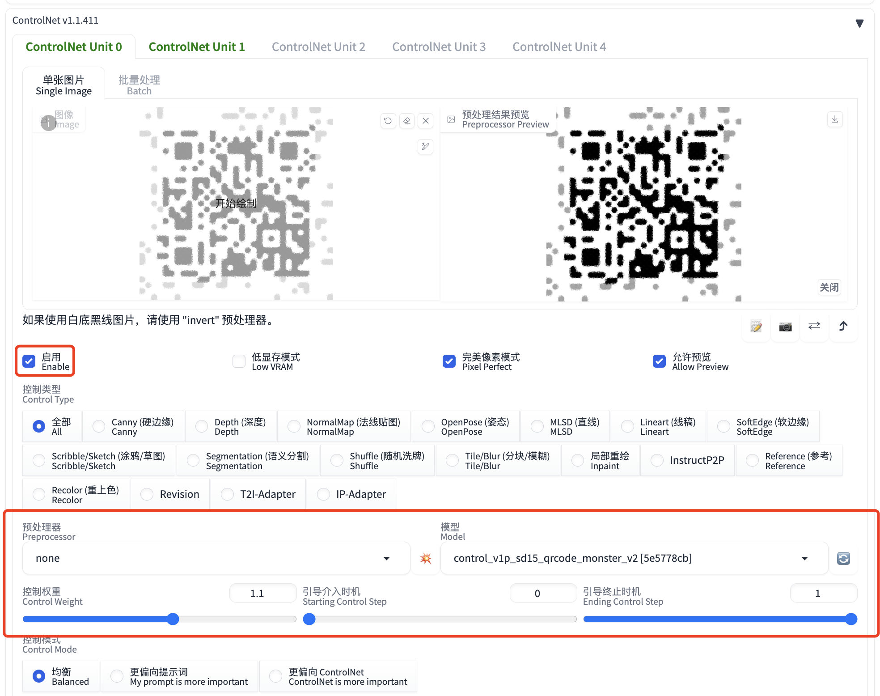
Task: Open the ControlNet Unit 4 tab
Action: coord(559,47)
